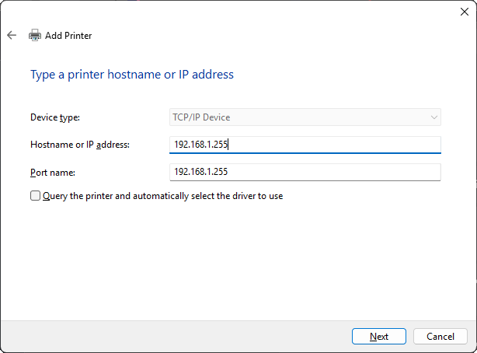
Task: Click the 'Hostname or IP address:' label
Action: 80,145
